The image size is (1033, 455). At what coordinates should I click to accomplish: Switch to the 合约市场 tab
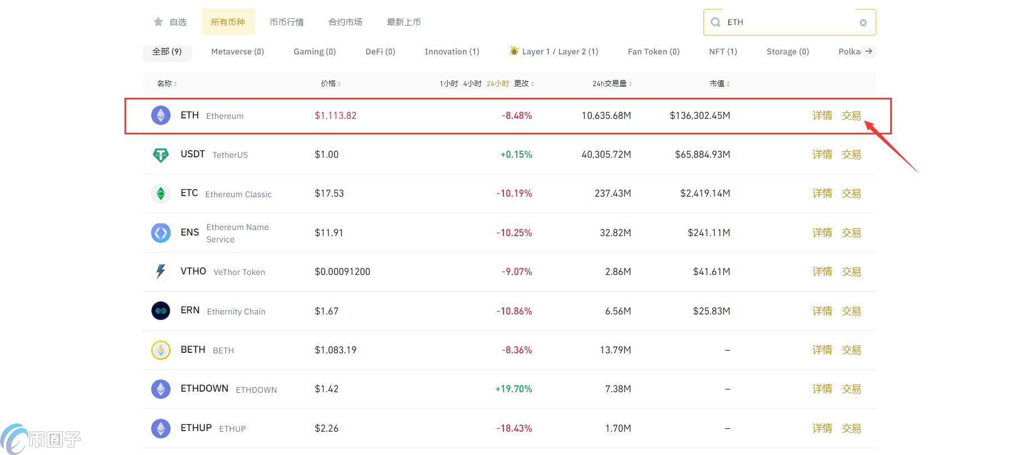coord(345,22)
